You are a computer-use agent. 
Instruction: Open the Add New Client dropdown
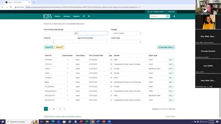[166, 48]
